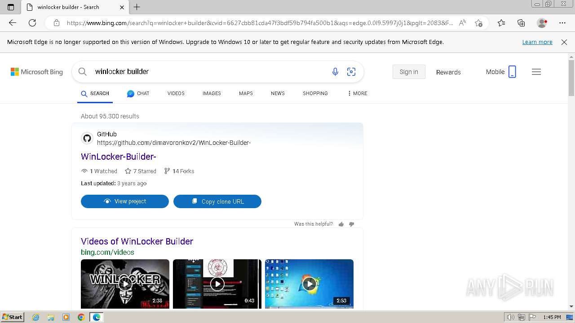Switch to the NEWS tab

tap(278, 93)
